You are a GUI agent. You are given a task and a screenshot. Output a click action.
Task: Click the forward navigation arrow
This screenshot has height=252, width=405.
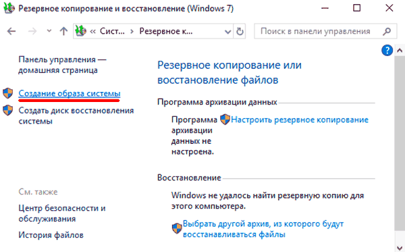[x=32, y=31]
